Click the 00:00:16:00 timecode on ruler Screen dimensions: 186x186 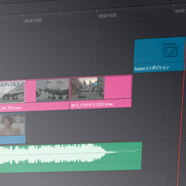click(x=107, y=16)
